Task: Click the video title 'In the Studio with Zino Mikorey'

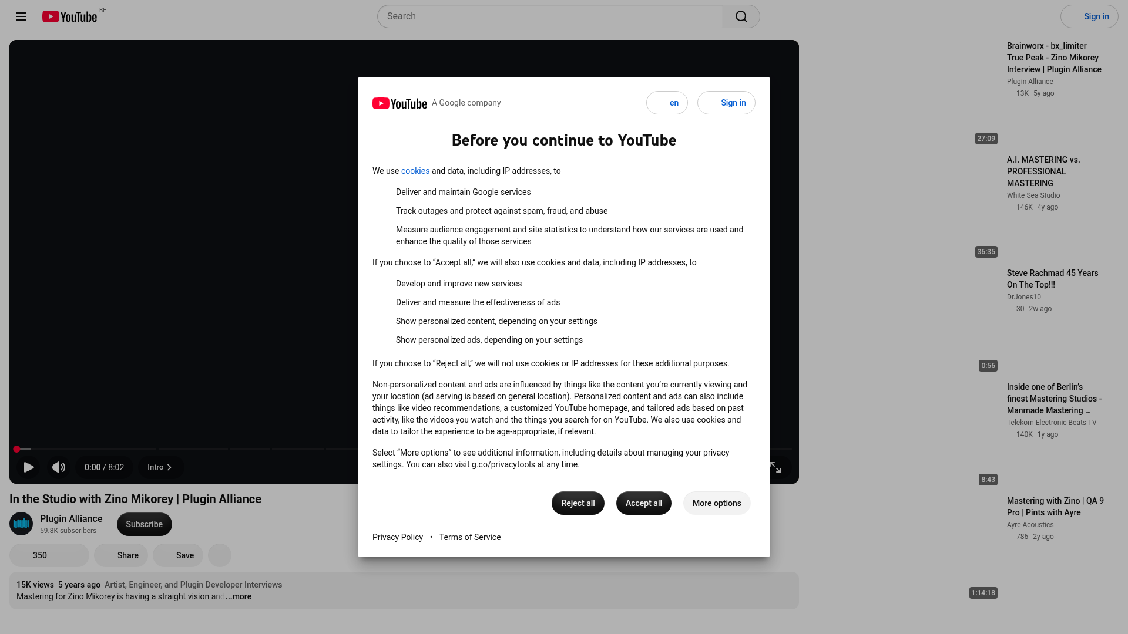Action: coord(135,499)
